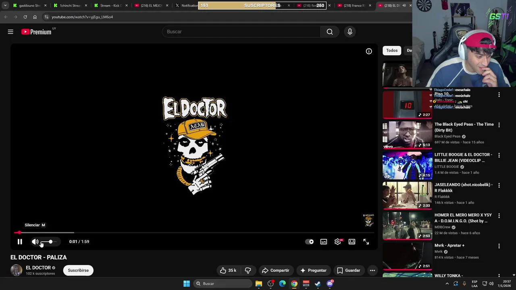The image size is (516, 290).
Task: Open HOMER EL MERO MERO D.O.M.I.N.G.O. video
Action: 463,218
